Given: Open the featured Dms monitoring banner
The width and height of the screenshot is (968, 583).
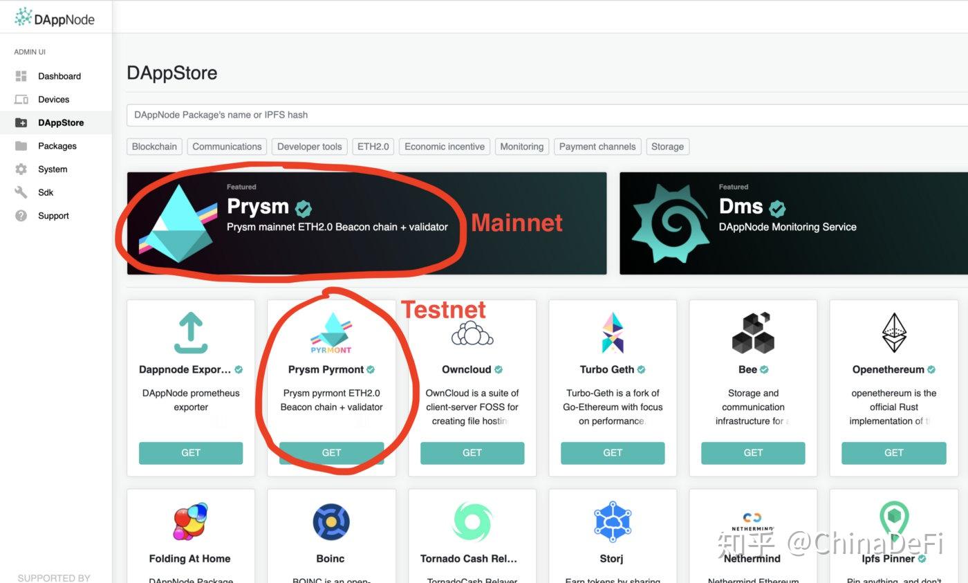Looking at the screenshot, I should [x=794, y=223].
